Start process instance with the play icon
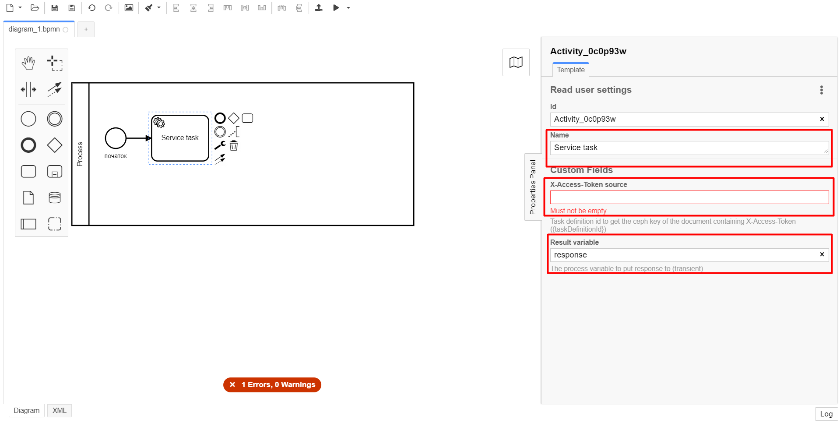Viewport: 840px width, 423px height. 336,8
